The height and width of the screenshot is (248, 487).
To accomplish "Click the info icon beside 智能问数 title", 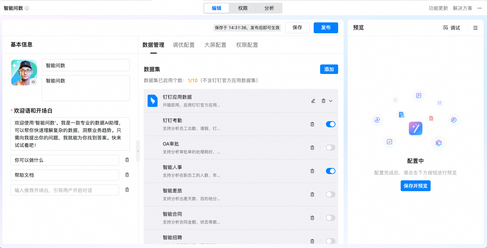I will (27, 8).
